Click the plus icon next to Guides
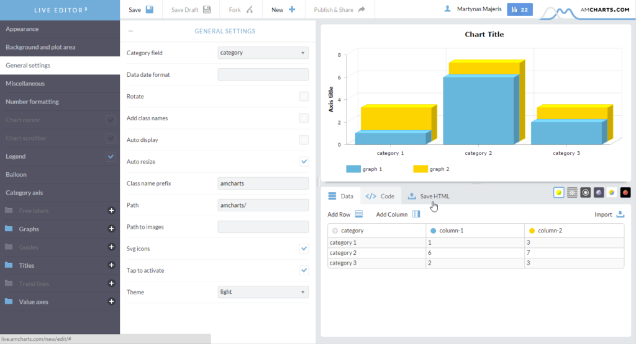The height and width of the screenshot is (344, 636). [x=112, y=247]
